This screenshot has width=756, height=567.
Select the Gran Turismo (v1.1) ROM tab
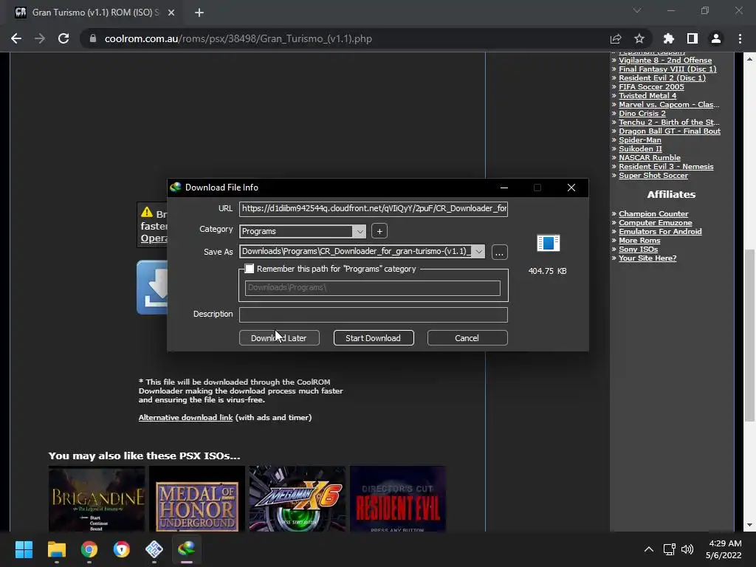(95, 13)
